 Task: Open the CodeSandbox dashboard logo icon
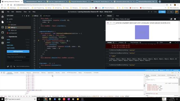(x=3, y=12)
